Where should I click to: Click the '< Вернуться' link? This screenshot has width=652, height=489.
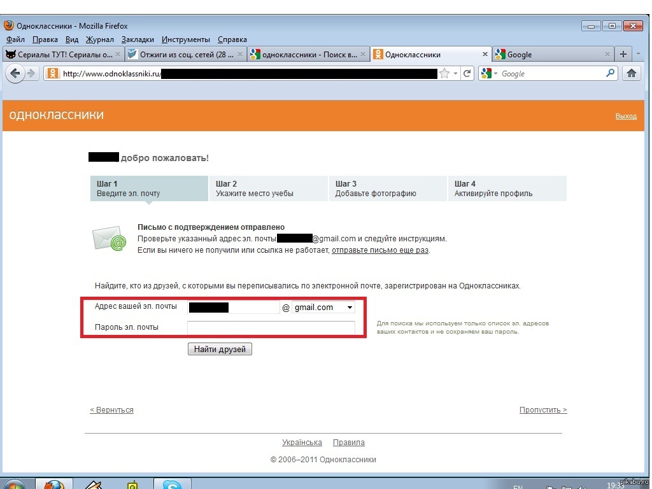(x=111, y=409)
